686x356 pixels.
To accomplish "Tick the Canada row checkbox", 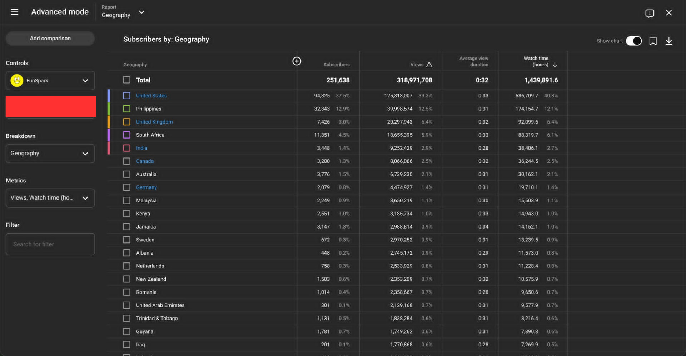I will [x=126, y=161].
